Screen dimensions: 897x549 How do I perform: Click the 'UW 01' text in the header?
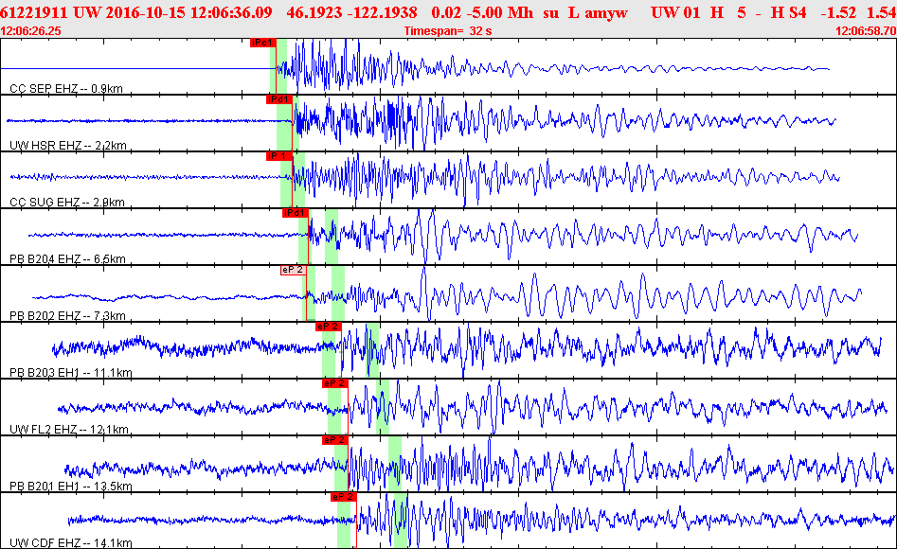click(x=675, y=12)
